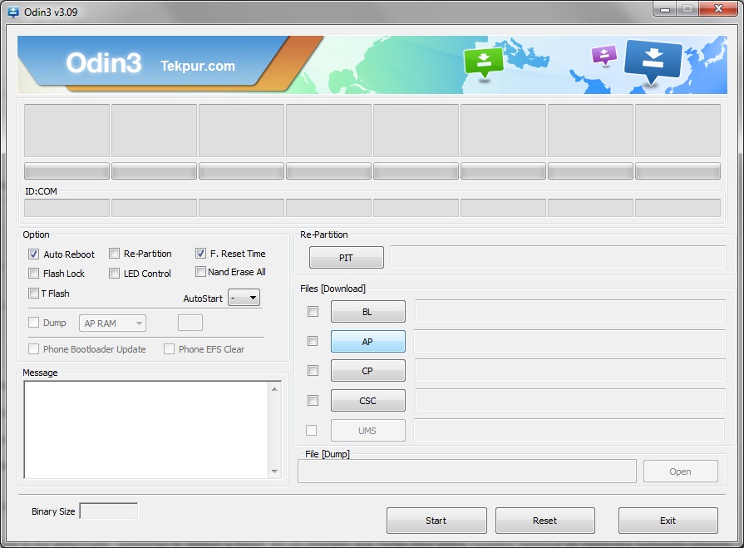Viewport: 744px width, 548px height.
Task: Click the first ID:COM port slot
Action: point(67,208)
